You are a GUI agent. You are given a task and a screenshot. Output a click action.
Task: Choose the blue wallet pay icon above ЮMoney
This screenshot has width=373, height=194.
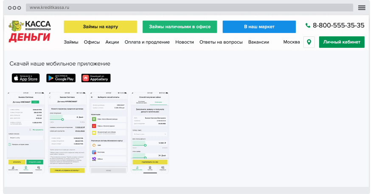[x=94, y=152]
